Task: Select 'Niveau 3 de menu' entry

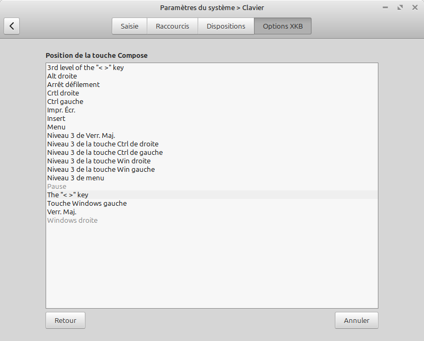Action: tap(75, 178)
